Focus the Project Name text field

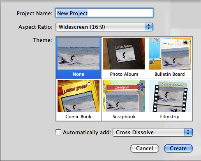point(104,13)
